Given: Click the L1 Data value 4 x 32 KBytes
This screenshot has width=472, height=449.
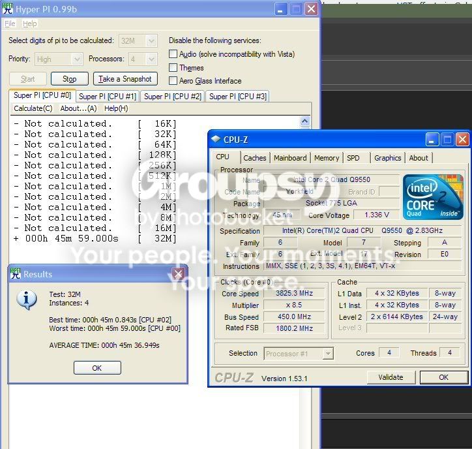Looking at the screenshot, I should pos(397,293).
